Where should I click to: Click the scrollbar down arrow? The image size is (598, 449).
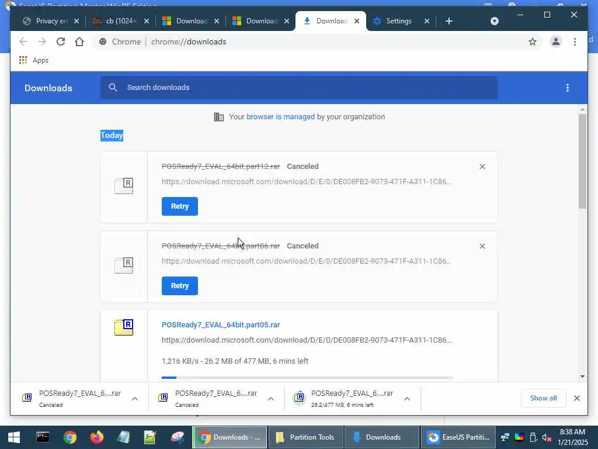582,377
